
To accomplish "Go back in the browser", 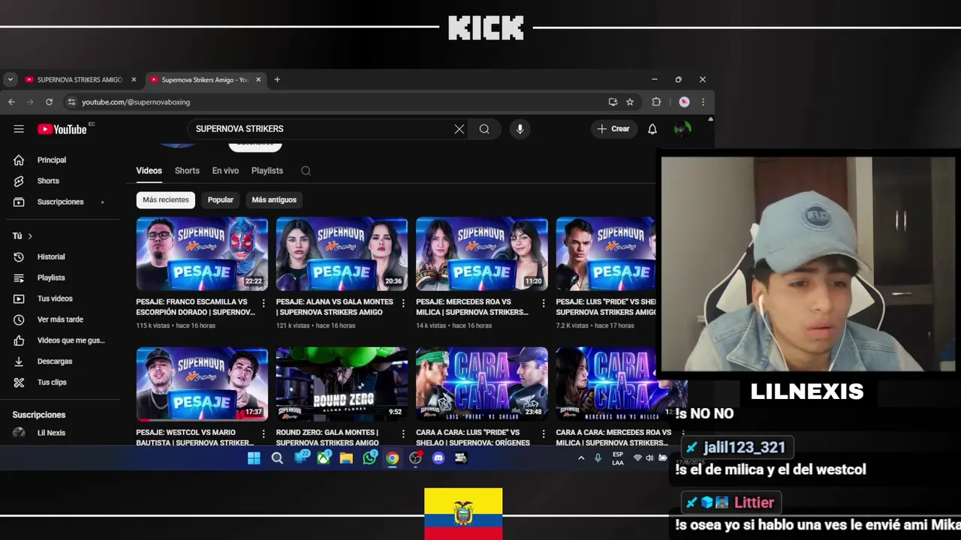I will [x=11, y=102].
